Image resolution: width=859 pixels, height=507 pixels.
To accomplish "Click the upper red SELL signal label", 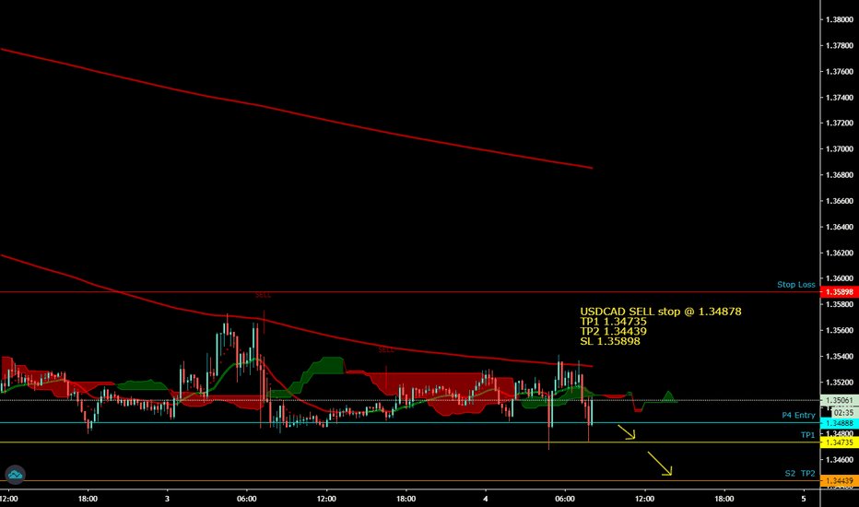I will tap(263, 295).
